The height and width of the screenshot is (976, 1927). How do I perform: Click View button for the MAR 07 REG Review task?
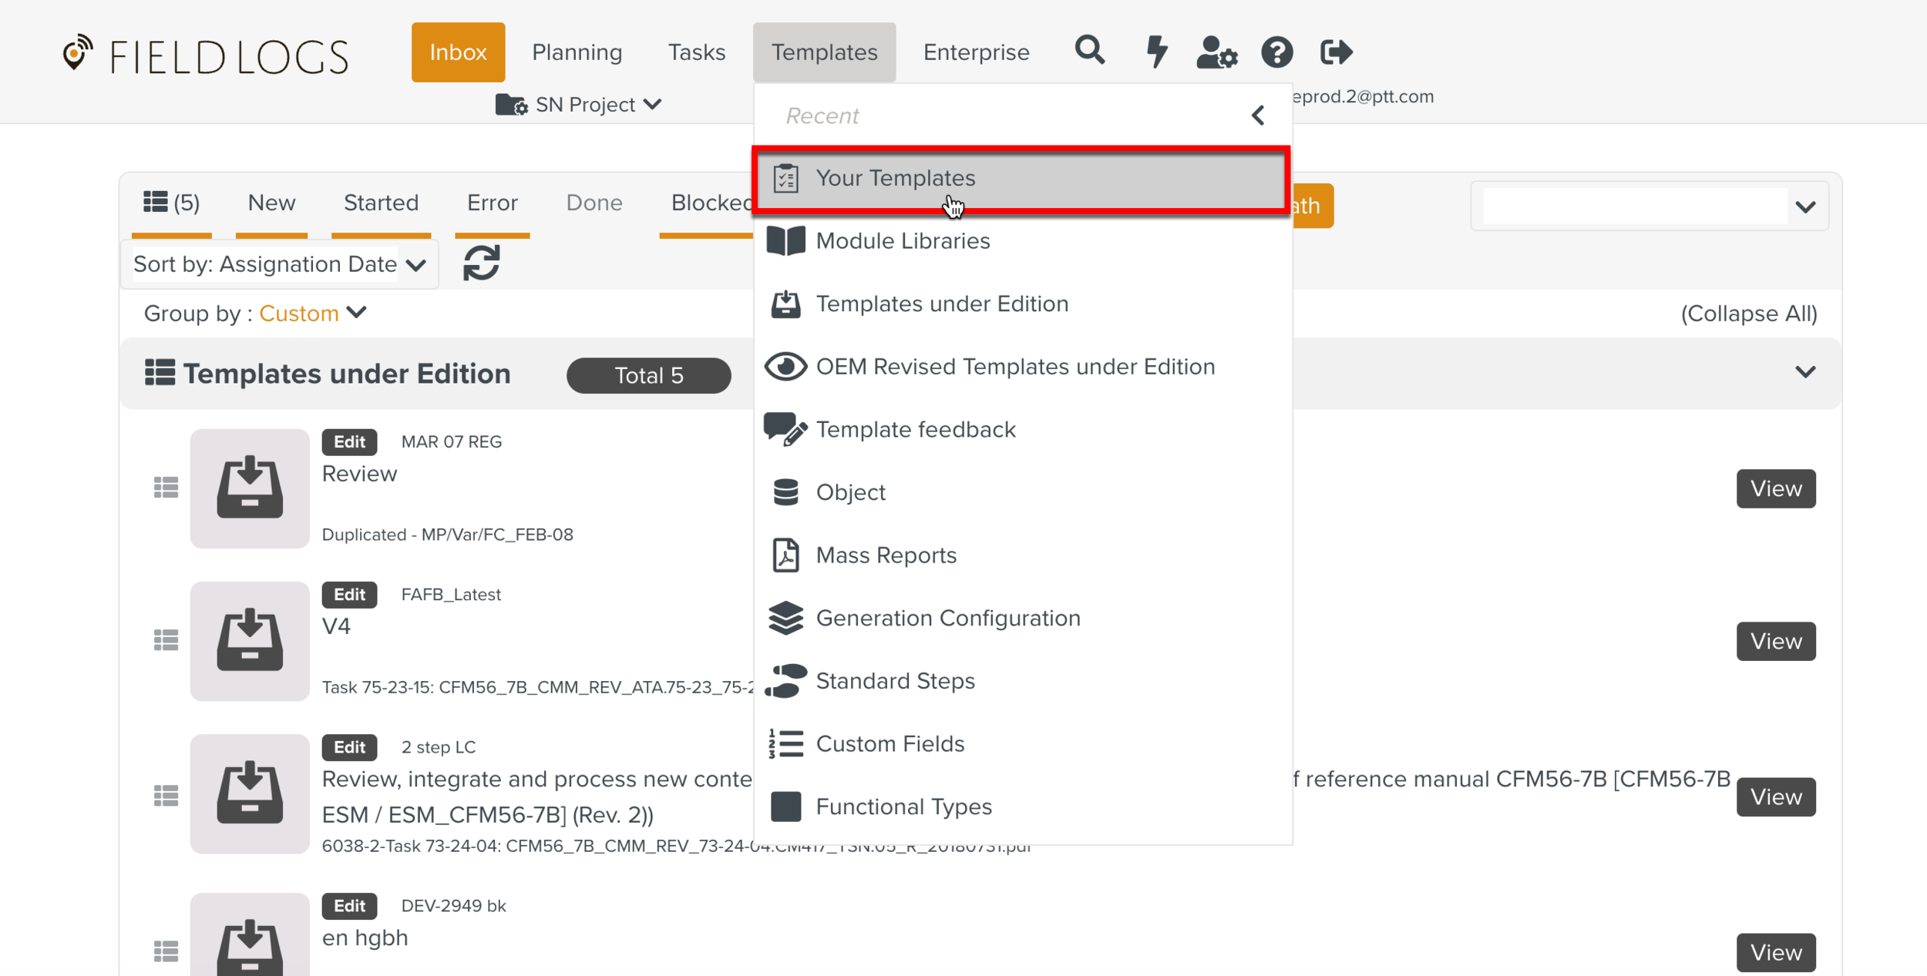[1775, 488]
